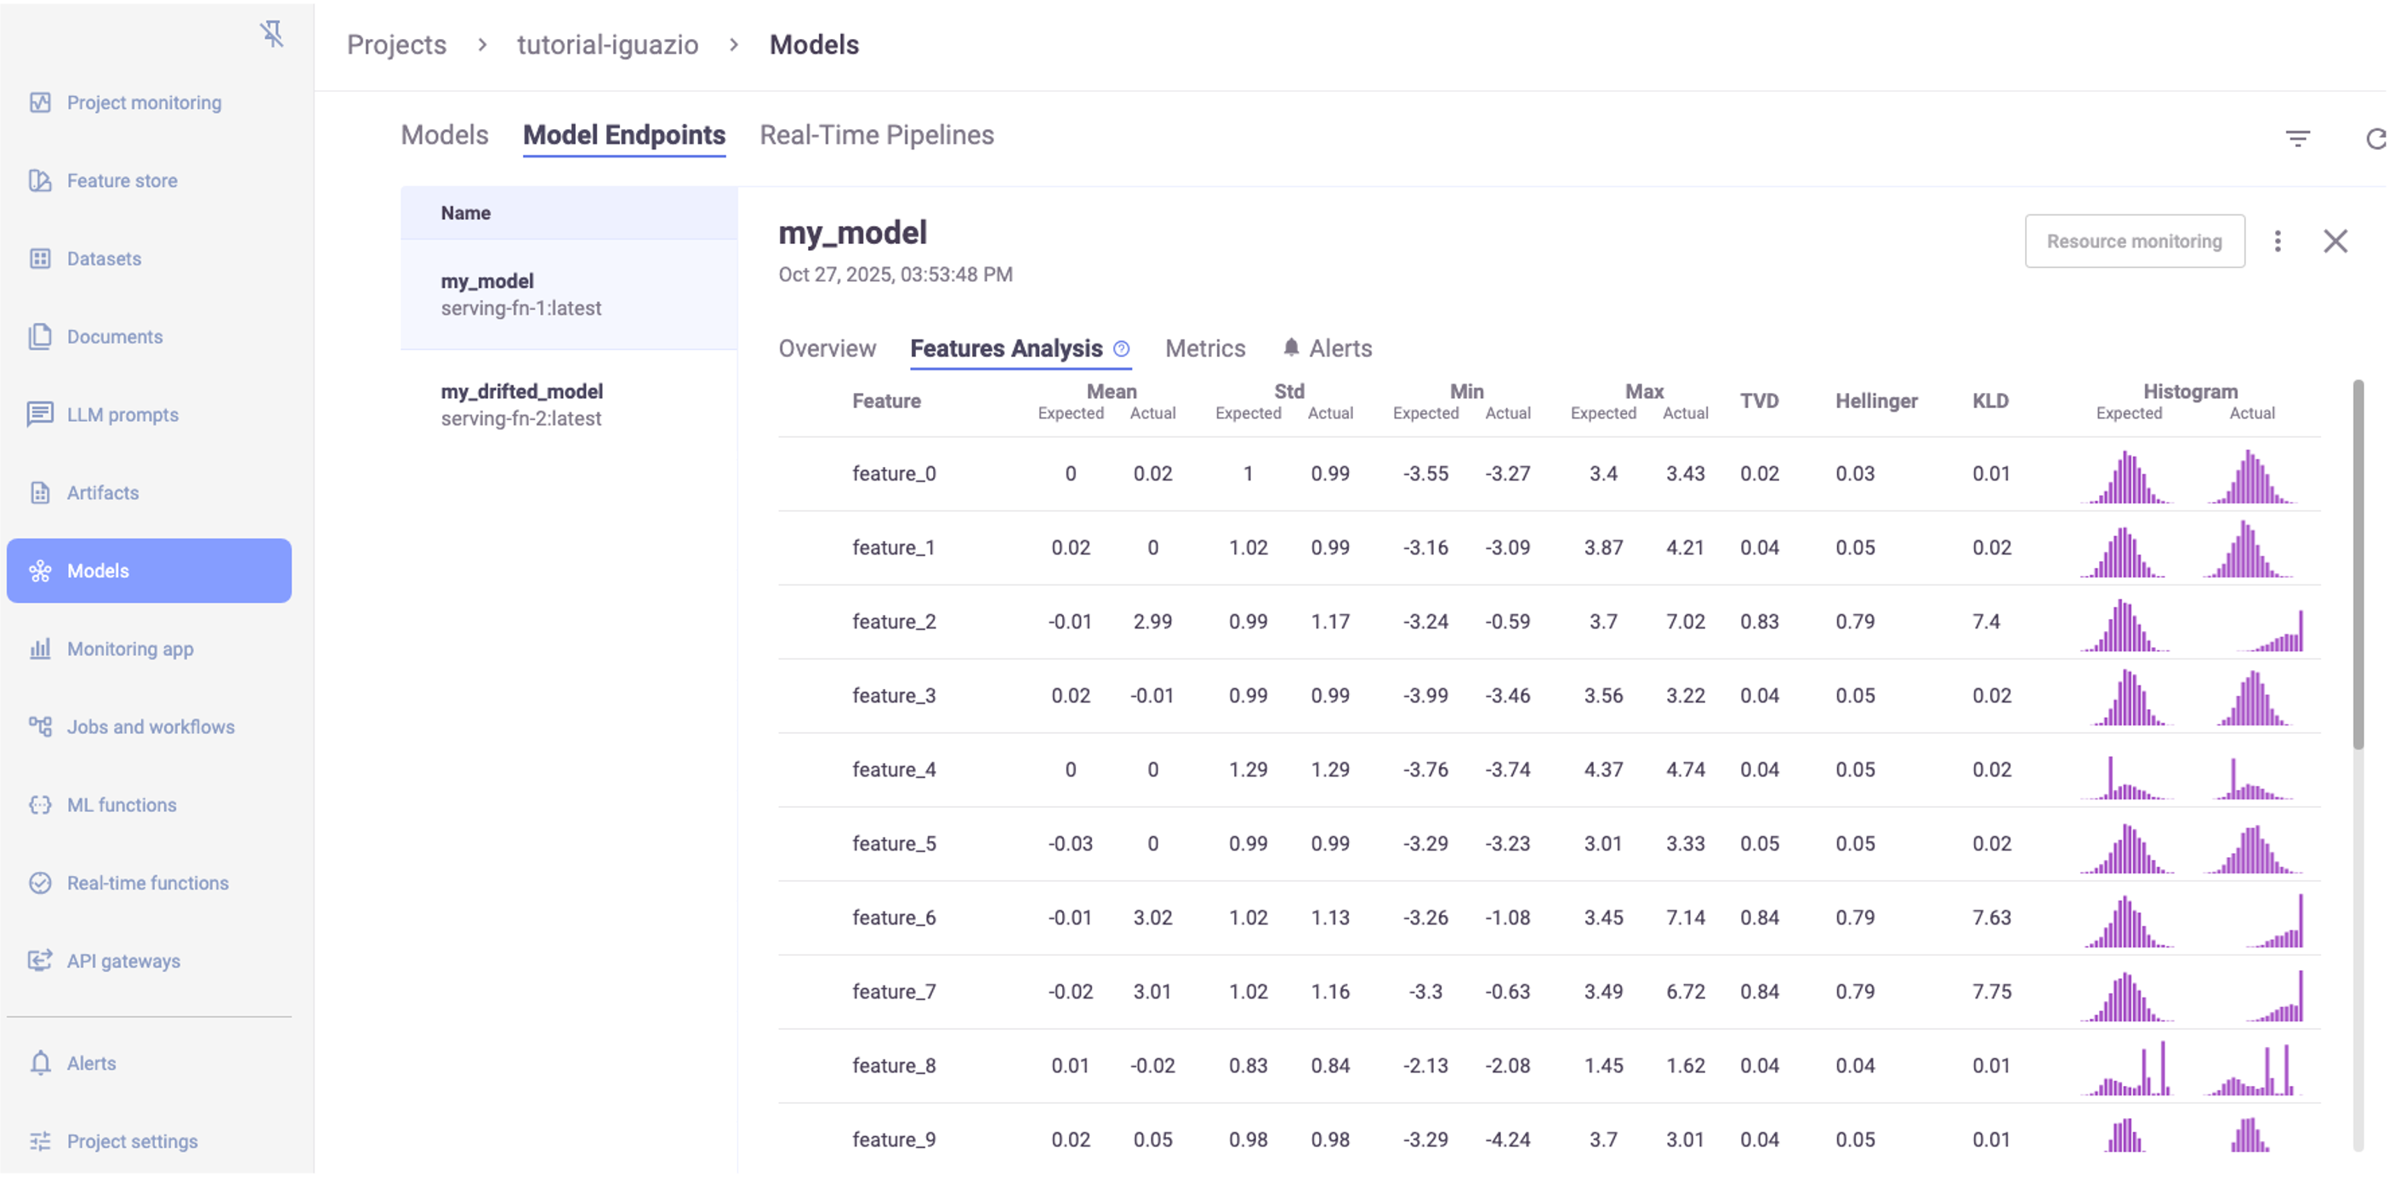Click the bell icon on Alerts tab

[1291, 348]
